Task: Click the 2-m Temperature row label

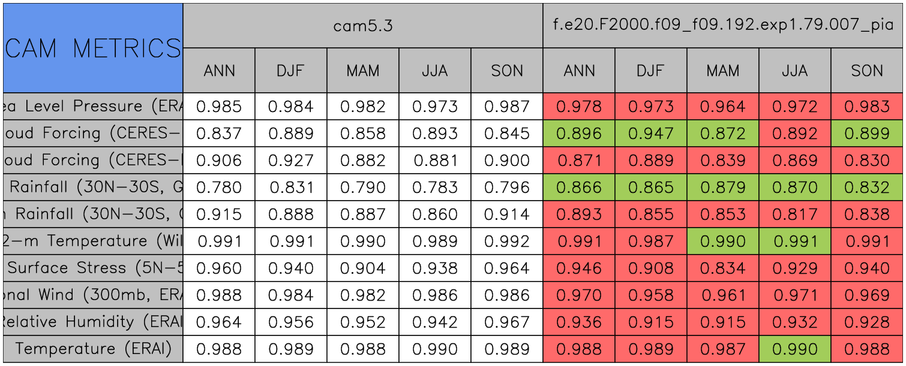Action: pos(93,241)
